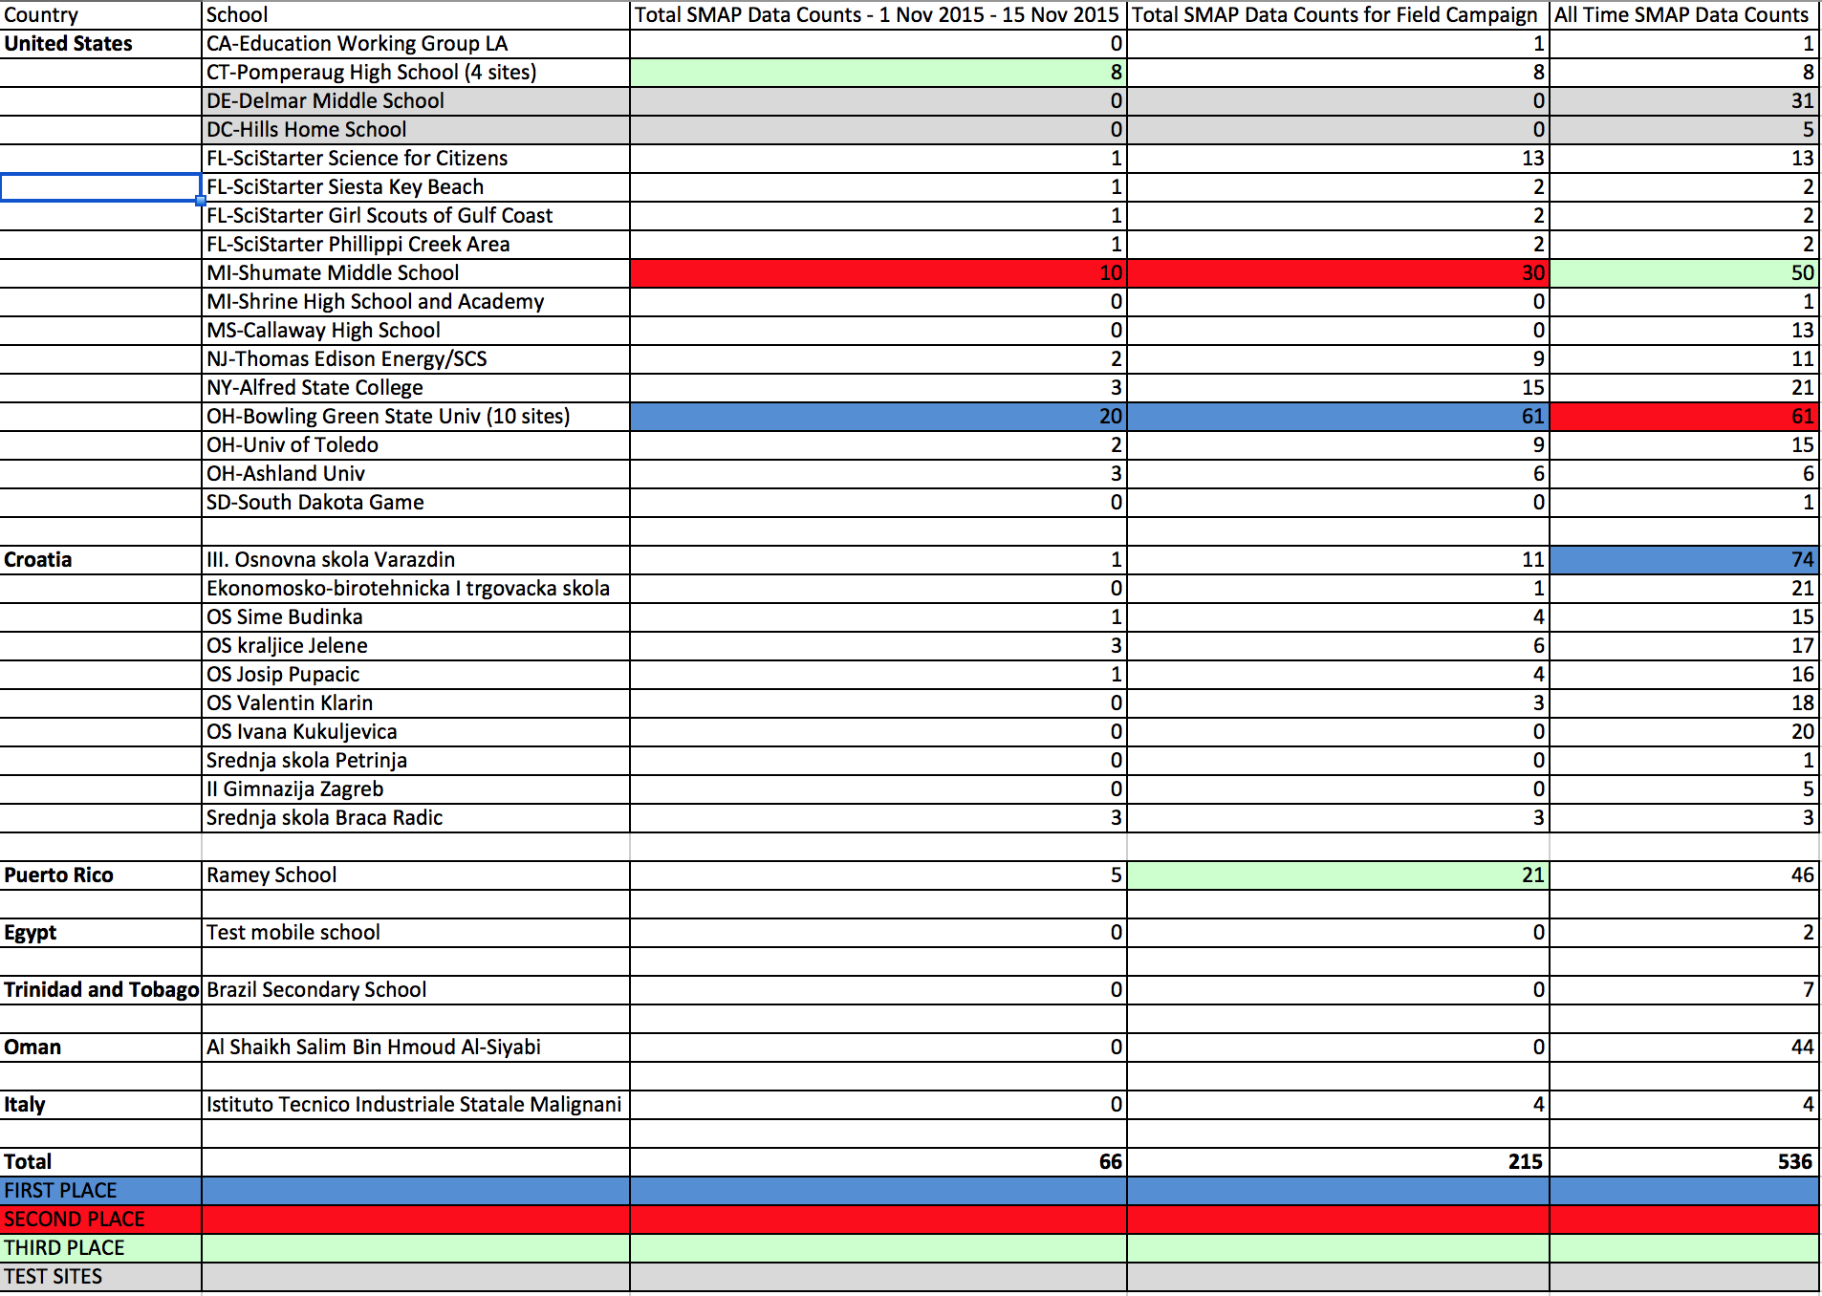1822x1296 pixels.
Task: Select 'Test mobile school' cell
Action: click(x=416, y=933)
